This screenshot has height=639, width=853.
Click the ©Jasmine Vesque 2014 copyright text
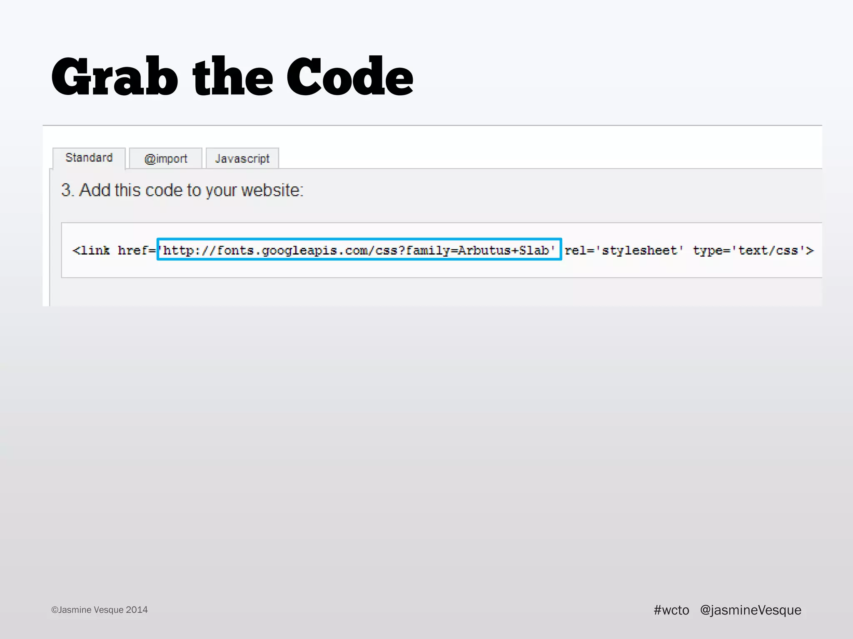click(100, 610)
